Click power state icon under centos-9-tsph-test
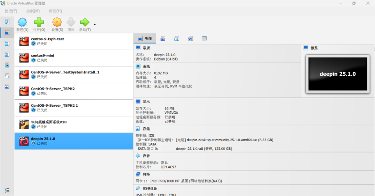 pyautogui.click(x=33, y=43)
